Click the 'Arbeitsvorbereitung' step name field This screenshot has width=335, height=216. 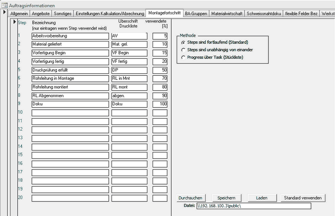(69, 36)
